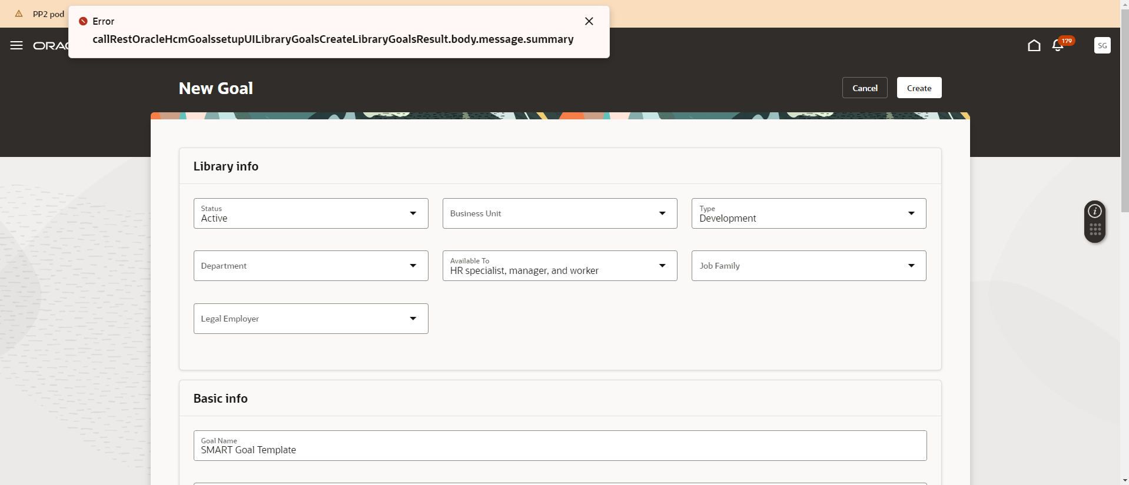Click the New Goal page title
The image size is (1129, 485).
(x=216, y=88)
